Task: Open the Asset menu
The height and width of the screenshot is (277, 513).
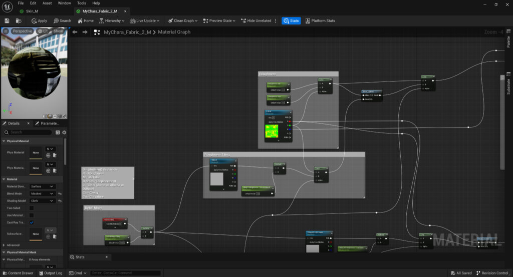Action: (47, 3)
